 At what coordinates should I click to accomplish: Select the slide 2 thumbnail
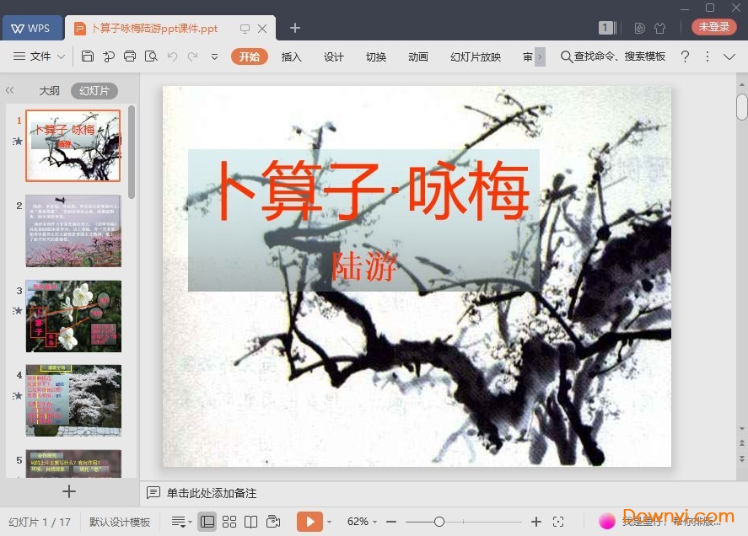pyautogui.click(x=73, y=230)
